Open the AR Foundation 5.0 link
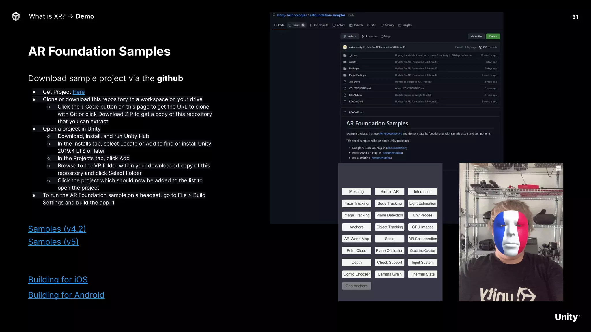Screen dimensions: 591x332 390,134
